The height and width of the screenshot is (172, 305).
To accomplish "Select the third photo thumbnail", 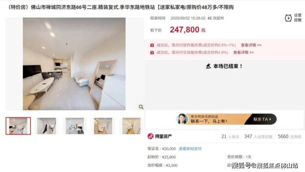I will click(75, 126).
